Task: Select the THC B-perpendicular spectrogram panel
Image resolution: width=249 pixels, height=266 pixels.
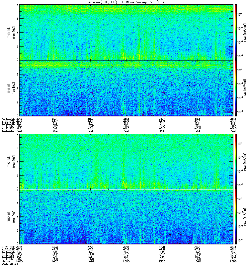Action: click(126, 162)
